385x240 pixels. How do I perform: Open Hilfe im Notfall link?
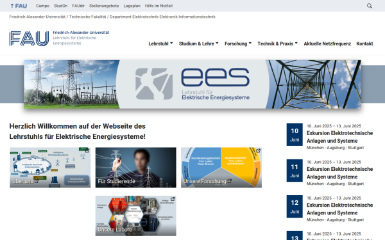(158, 6)
